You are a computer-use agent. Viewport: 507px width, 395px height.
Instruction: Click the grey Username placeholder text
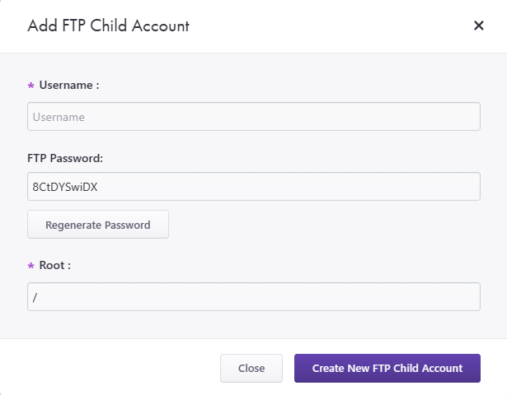pyautogui.click(x=59, y=117)
